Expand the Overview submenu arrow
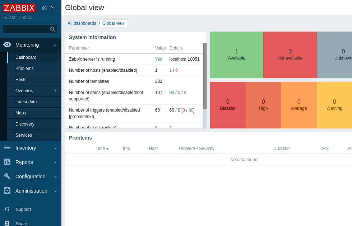Screen dimensions: 352x226 55,91
